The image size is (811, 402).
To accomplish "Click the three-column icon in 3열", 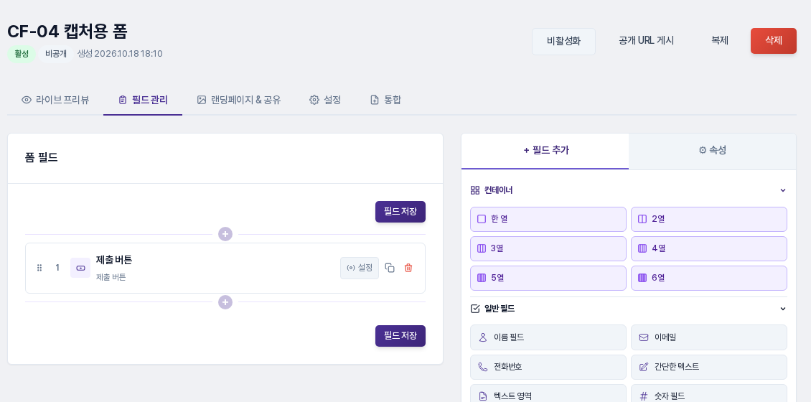I will coord(482,248).
